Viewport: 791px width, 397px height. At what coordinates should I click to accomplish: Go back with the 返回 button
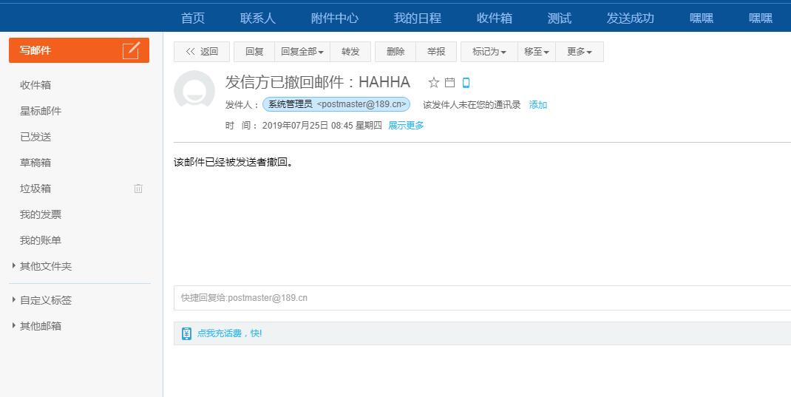click(202, 52)
